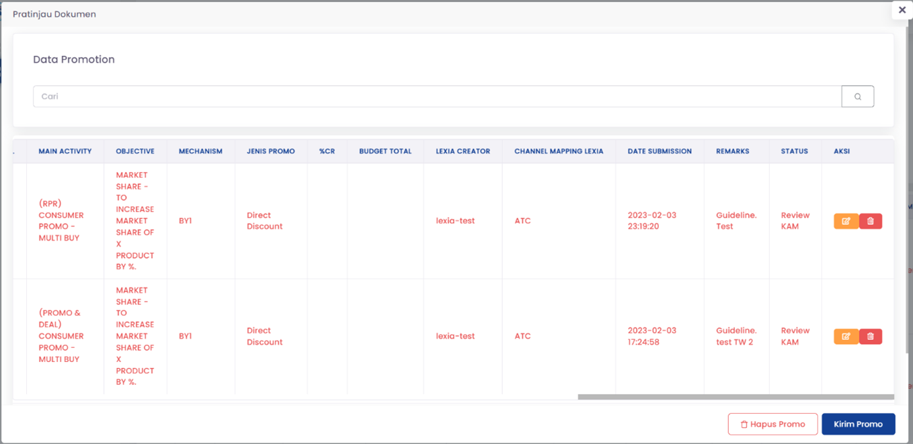
Task: Edit the RPR Consumer Promo row
Action: (x=846, y=221)
